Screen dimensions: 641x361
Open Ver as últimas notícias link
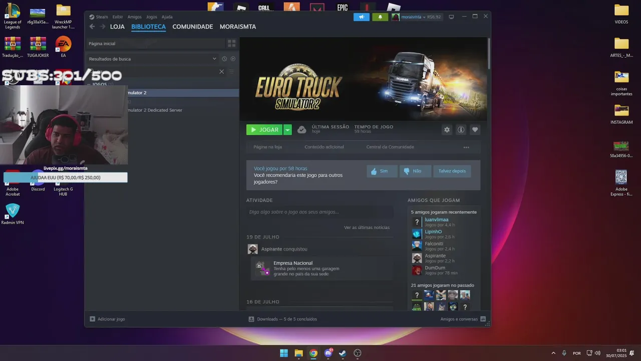(x=367, y=228)
